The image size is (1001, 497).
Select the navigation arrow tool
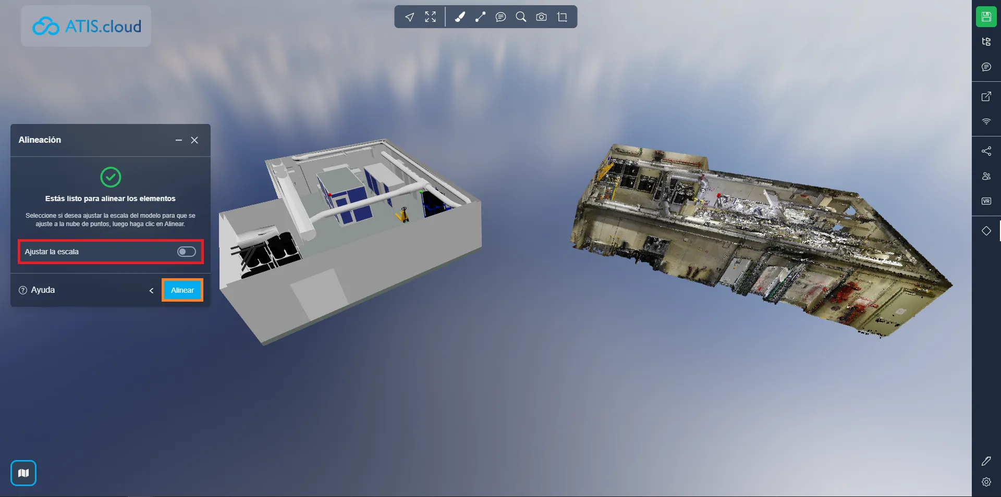click(410, 17)
